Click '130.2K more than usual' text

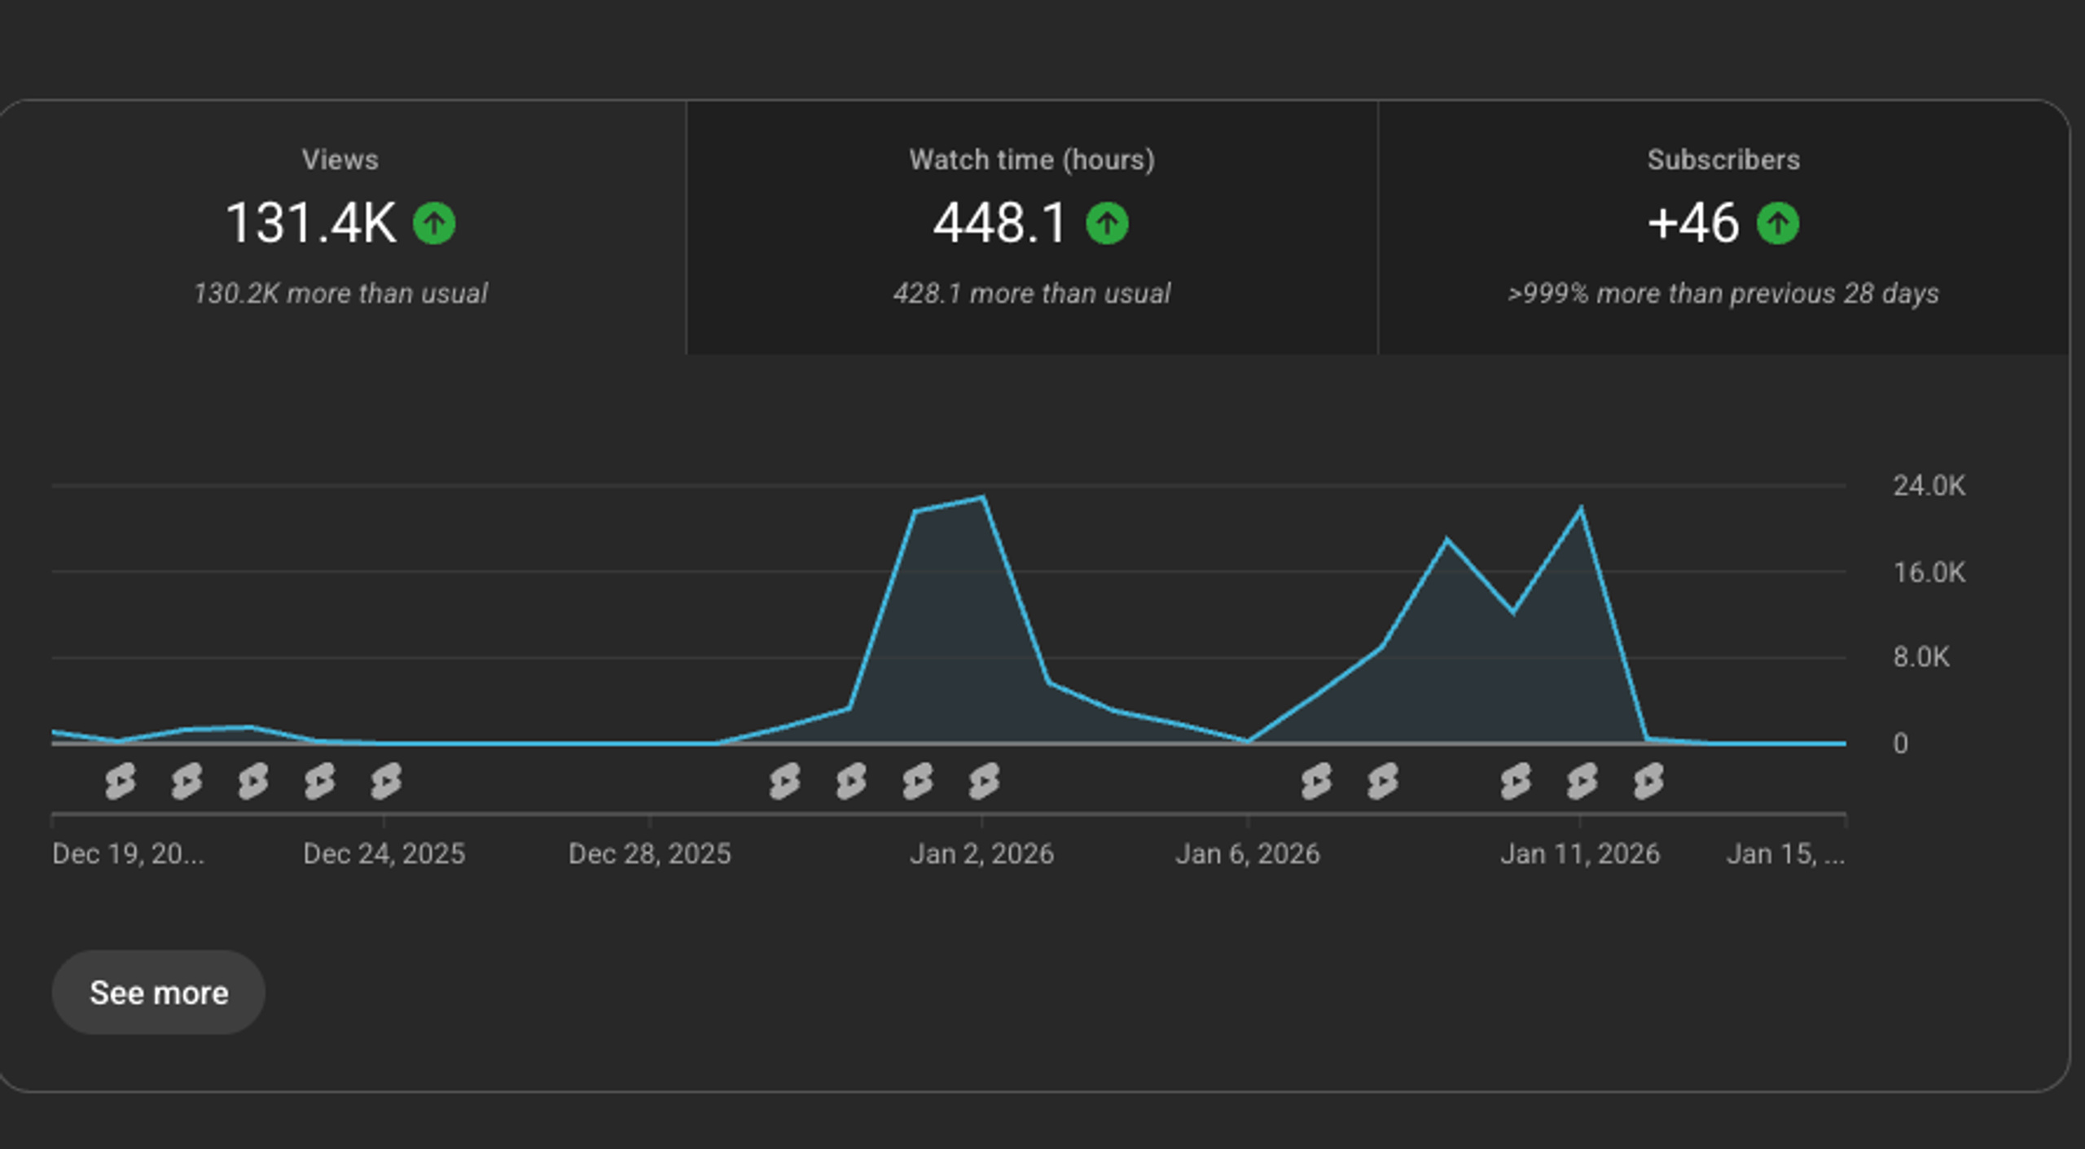pyautogui.click(x=340, y=293)
